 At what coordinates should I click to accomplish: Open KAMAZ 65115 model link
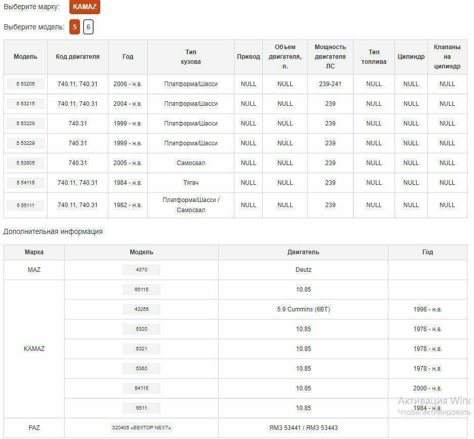click(141, 289)
